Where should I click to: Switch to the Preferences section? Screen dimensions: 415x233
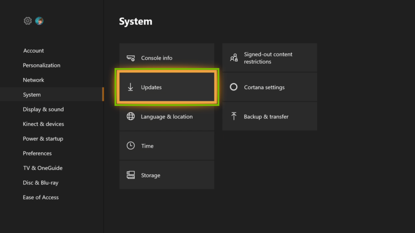pyautogui.click(x=37, y=153)
